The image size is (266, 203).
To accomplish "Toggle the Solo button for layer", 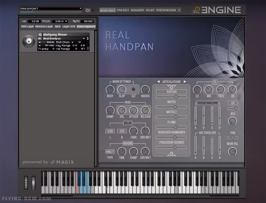I will tap(58, 27).
